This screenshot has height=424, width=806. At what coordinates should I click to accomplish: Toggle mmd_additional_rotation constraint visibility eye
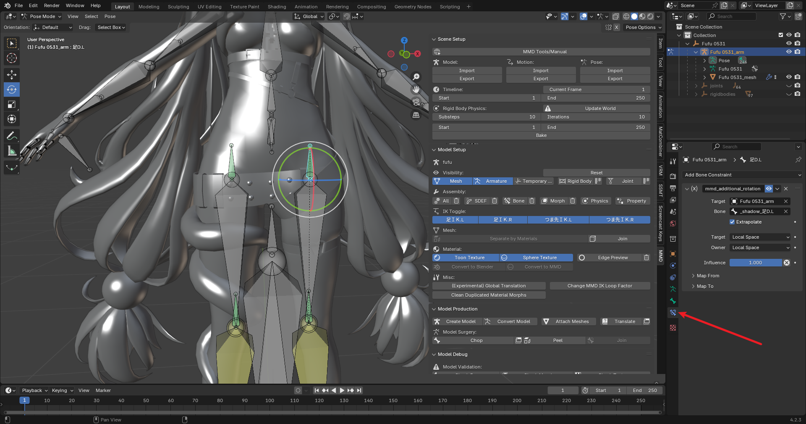click(769, 189)
